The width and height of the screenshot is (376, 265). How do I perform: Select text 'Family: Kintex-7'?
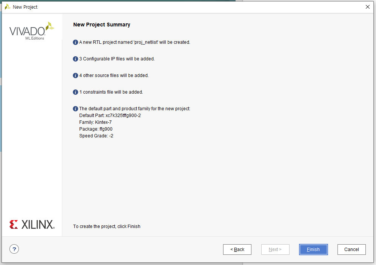[96, 122]
